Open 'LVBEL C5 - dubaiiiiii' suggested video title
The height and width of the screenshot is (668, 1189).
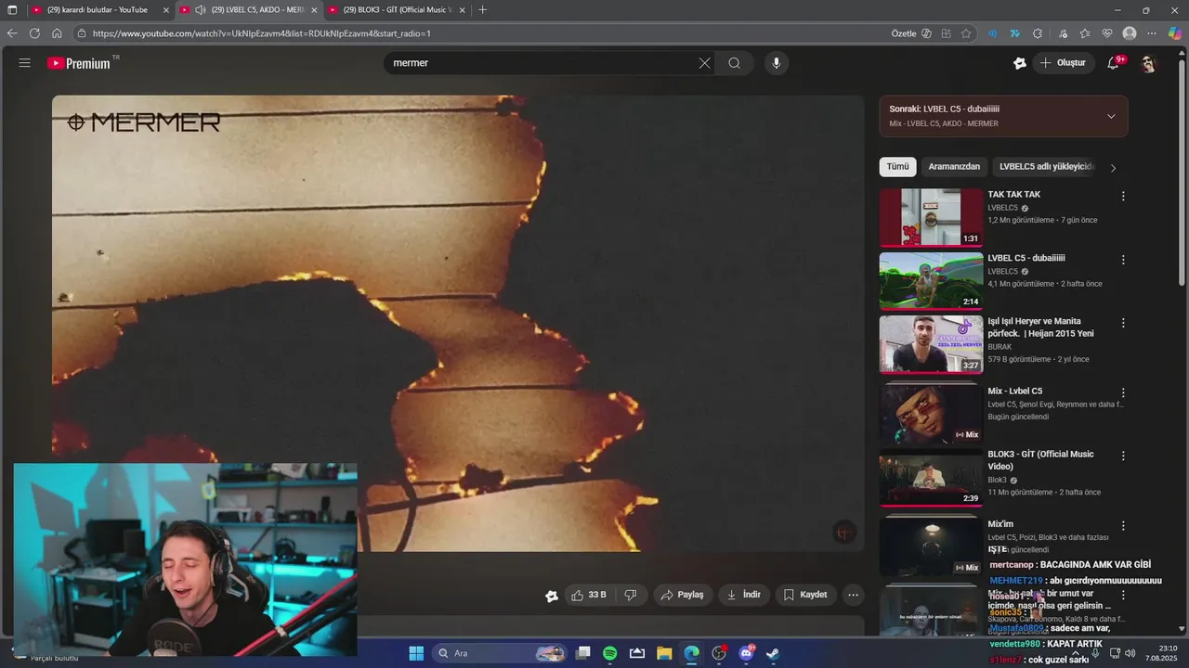coord(1026,258)
